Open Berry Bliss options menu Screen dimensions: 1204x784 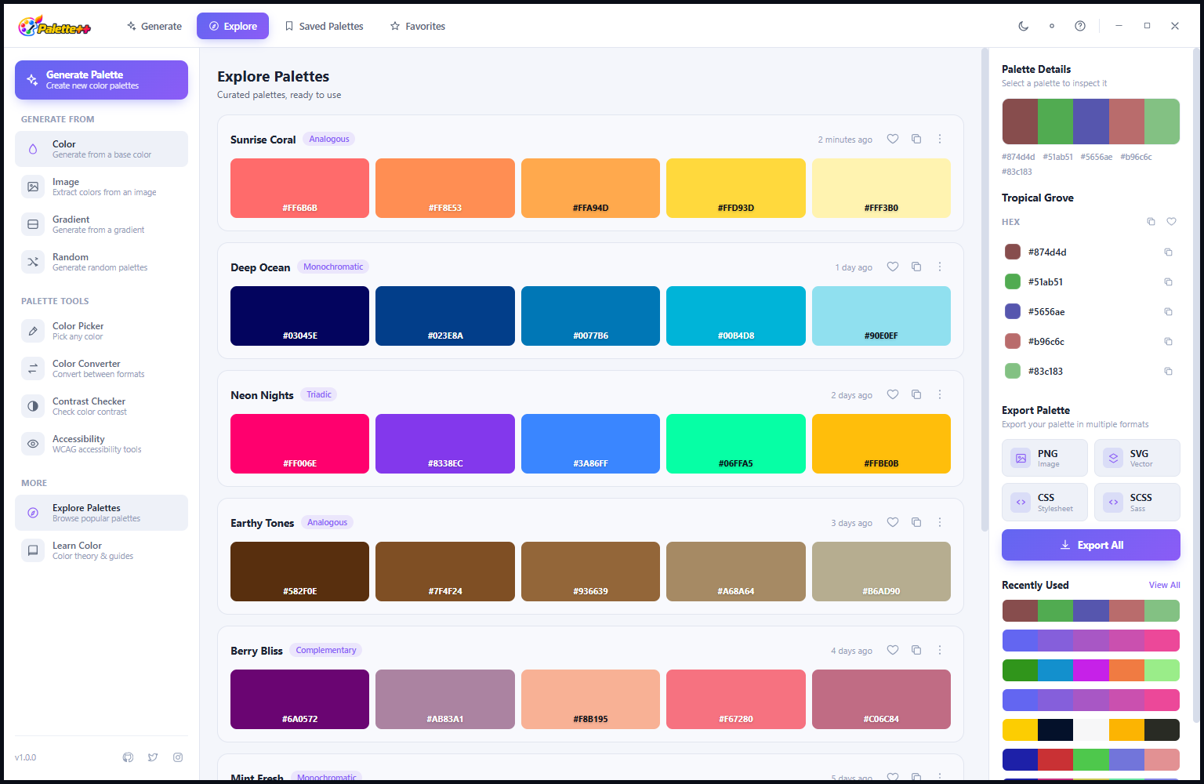point(940,650)
